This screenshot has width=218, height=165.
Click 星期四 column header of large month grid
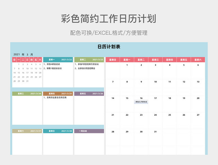(x=170, y=60)
